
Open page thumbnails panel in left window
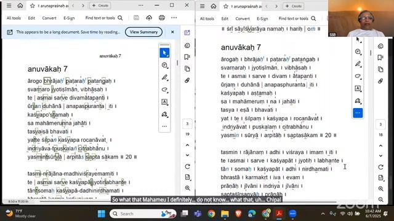[x=187, y=69]
